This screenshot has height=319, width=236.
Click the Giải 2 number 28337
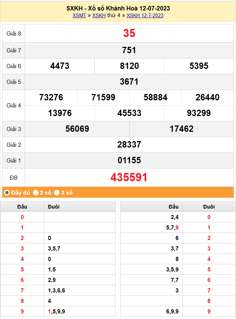click(129, 145)
